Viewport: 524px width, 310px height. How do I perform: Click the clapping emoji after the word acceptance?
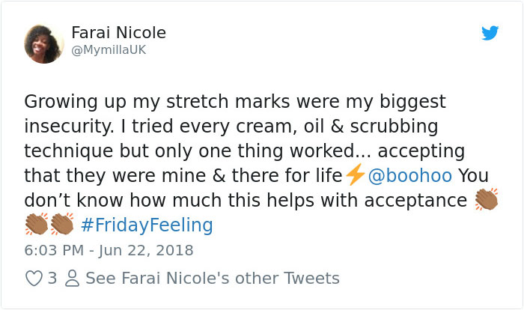click(486, 200)
